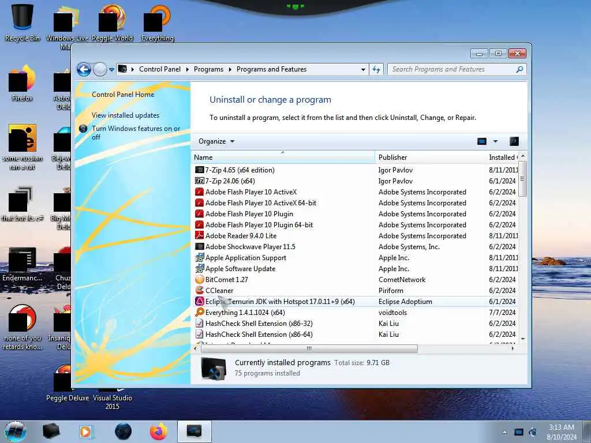This screenshot has height=443, width=591.
Task: Click the list scroll down arrow
Action: (522, 339)
